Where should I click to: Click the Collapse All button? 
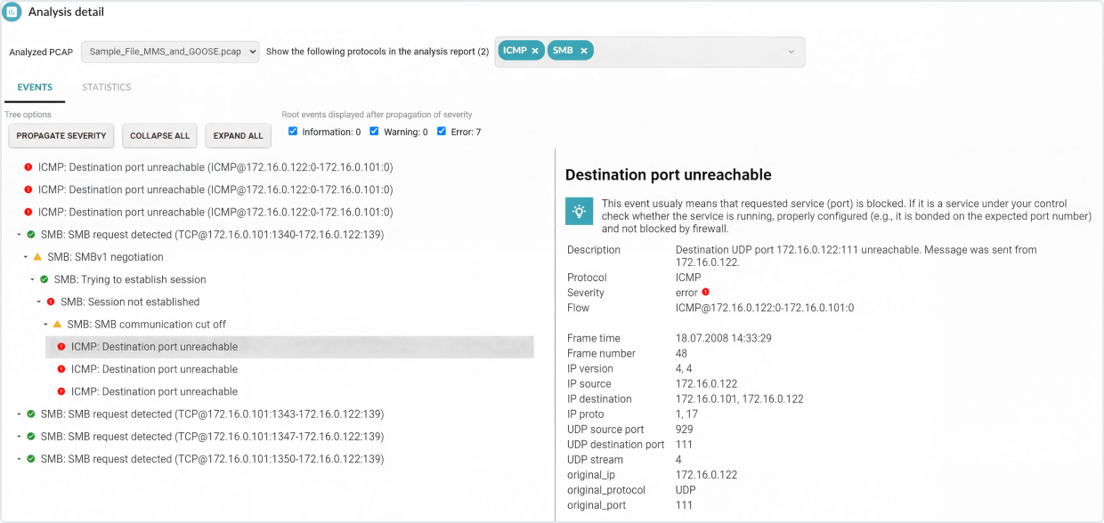point(159,136)
